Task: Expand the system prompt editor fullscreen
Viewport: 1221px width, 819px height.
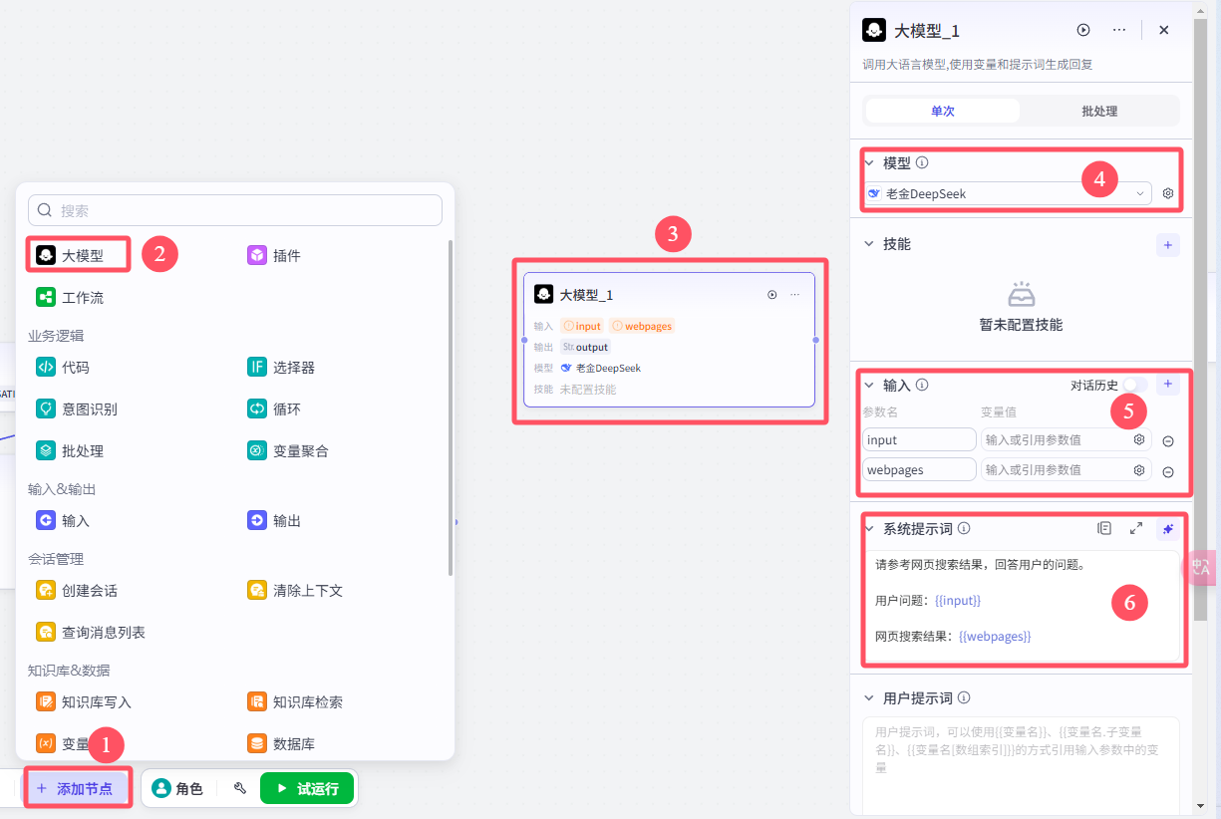Action: tap(1136, 528)
